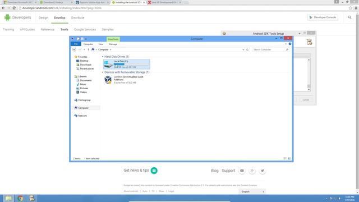Open the File ribbon tab
Image resolution: width=359 pixels, height=202 pixels.
76,44
